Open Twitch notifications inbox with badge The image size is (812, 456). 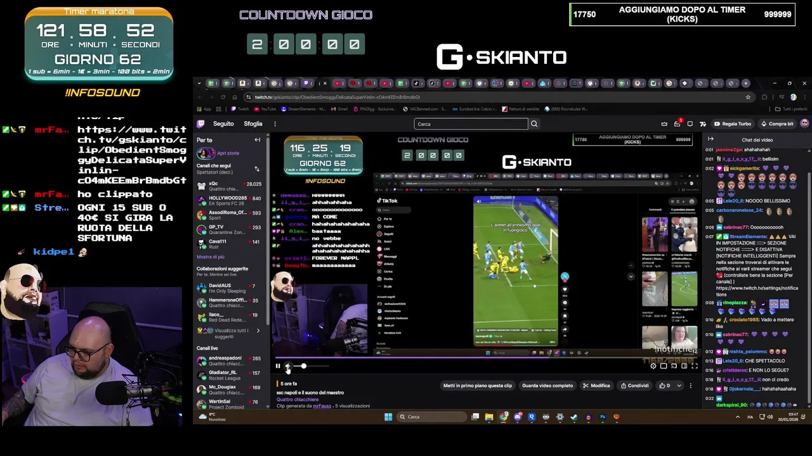[x=678, y=123]
